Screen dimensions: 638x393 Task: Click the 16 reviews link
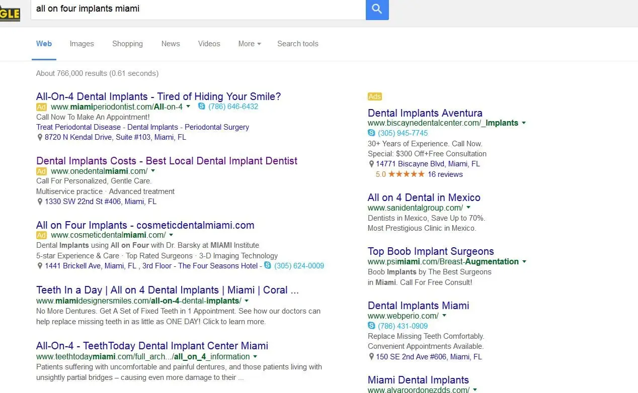[x=445, y=174]
